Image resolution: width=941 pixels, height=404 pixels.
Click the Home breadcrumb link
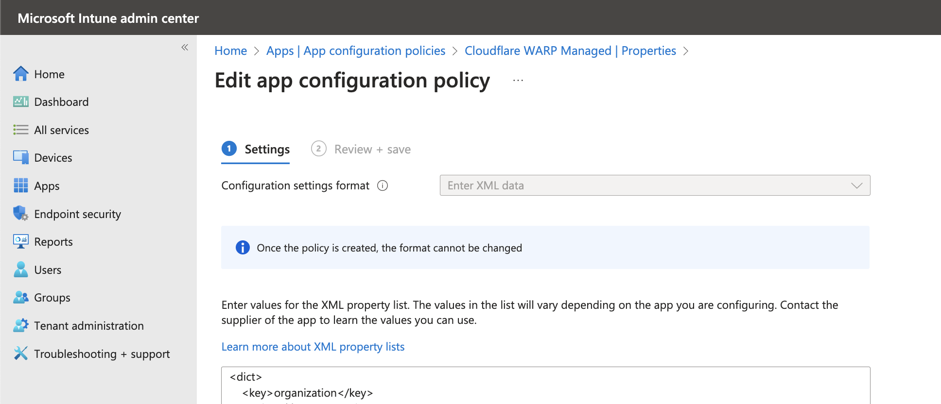231,50
